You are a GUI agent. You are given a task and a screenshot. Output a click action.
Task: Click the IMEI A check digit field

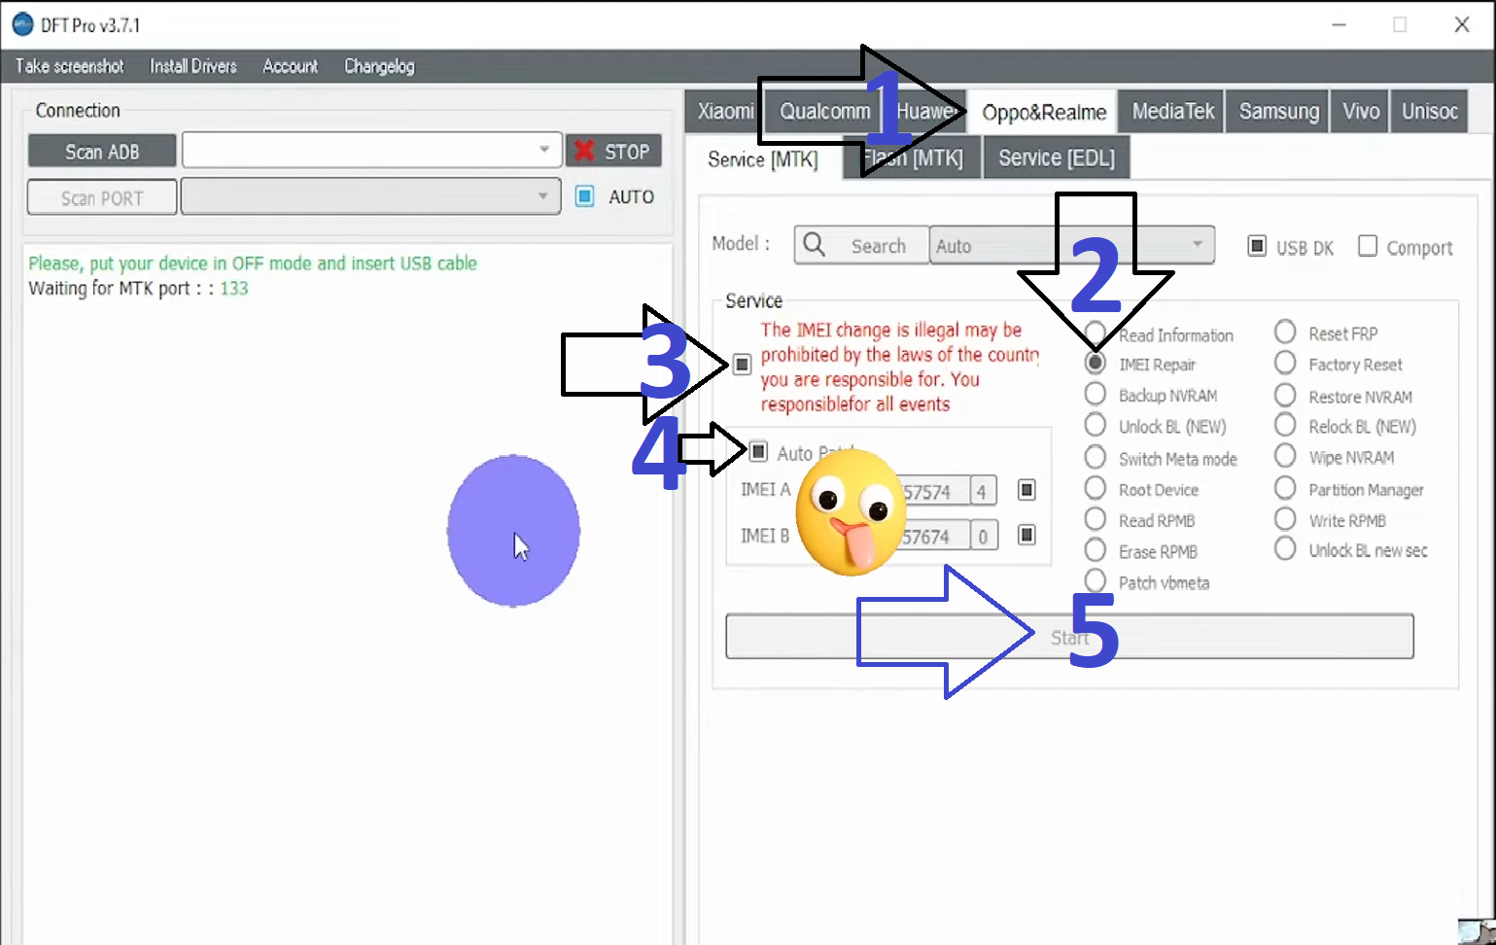pos(983,491)
